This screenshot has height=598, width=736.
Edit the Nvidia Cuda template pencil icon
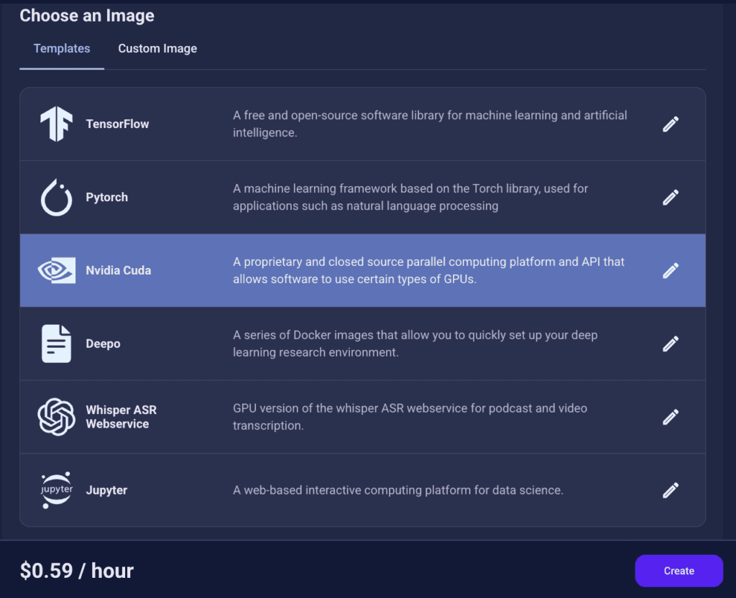point(671,270)
